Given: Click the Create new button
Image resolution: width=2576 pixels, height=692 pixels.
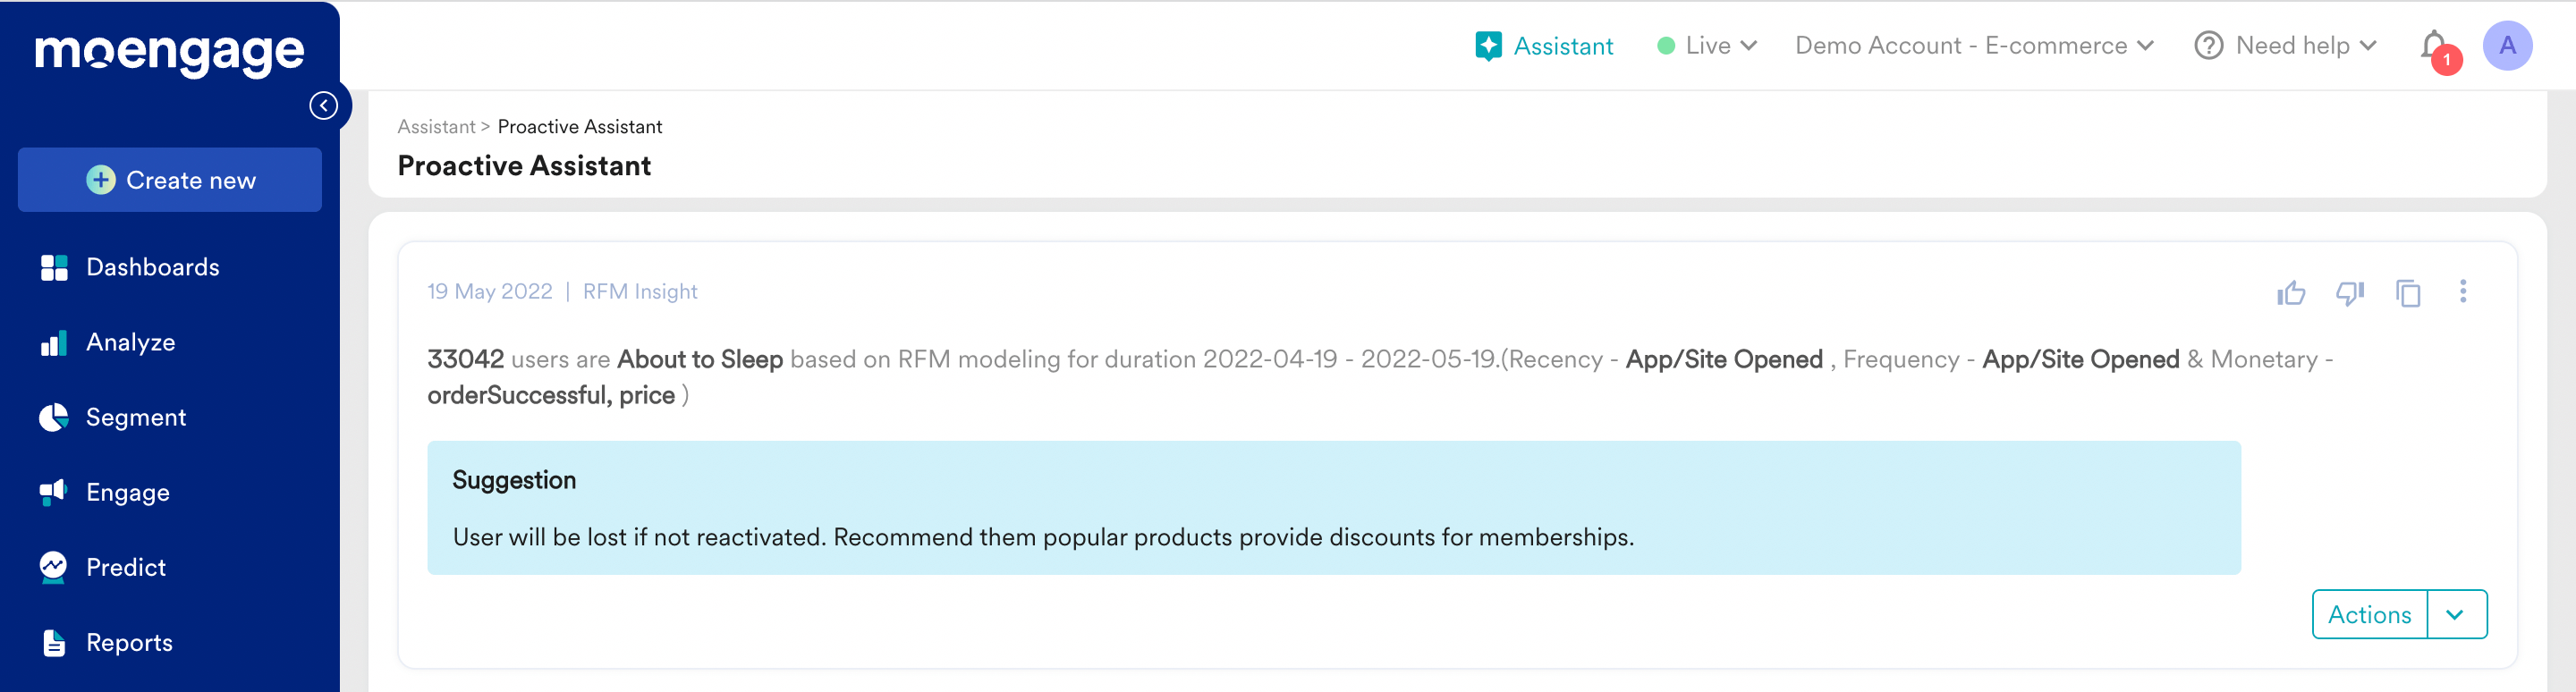Looking at the screenshot, I should tap(170, 180).
